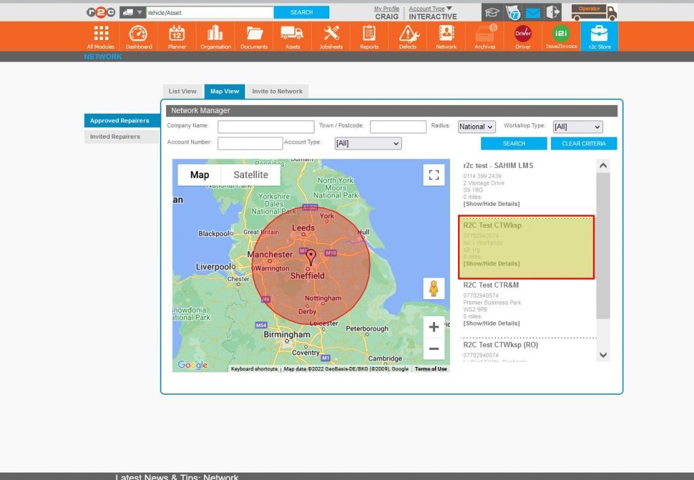Switch to the List View tab
Image resolution: width=694 pixels, height=480 pixels.
click(x=182, y=91)
